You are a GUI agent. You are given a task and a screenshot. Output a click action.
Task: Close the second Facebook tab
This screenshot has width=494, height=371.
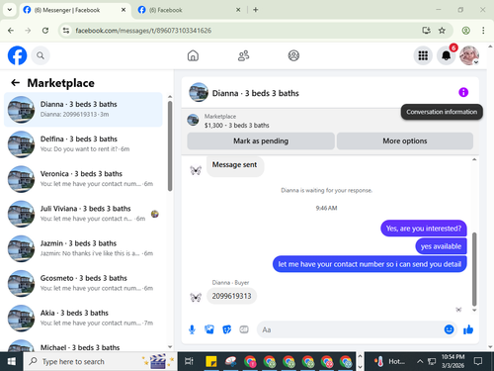pyautogui.click(x=238, y=10)
